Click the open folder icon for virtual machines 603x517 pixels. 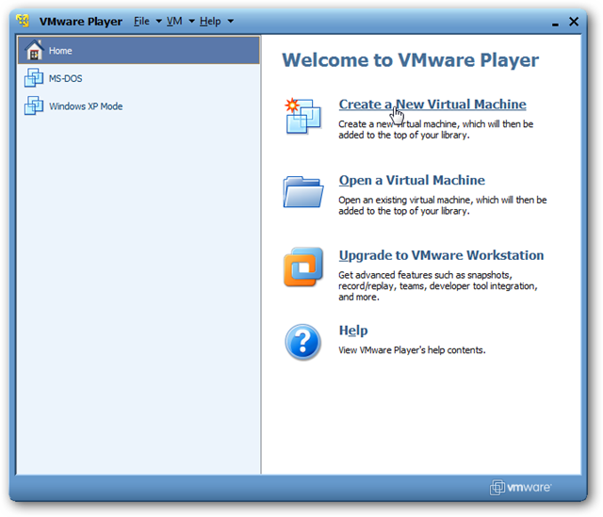point(303,192)
